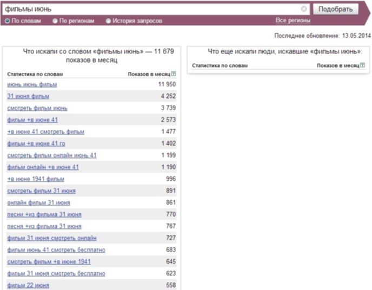
Task: Click the impressions value '645'
Action: (x=171, y=261)
